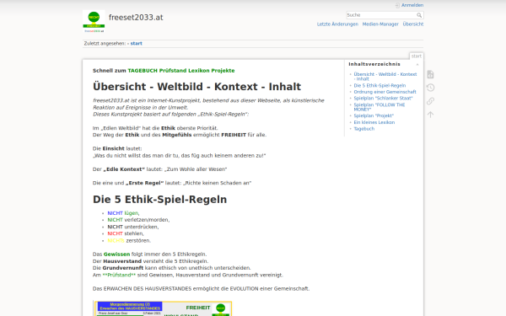This screenshot has width=506, height=316.
Task: Click list item NICHT unterdrücken
Action: pyautogui.click(x=133, y=227)
